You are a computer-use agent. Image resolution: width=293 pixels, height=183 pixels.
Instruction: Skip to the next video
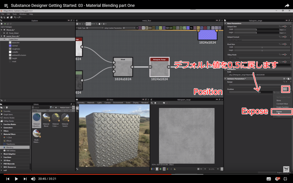(x=25, y=179)
